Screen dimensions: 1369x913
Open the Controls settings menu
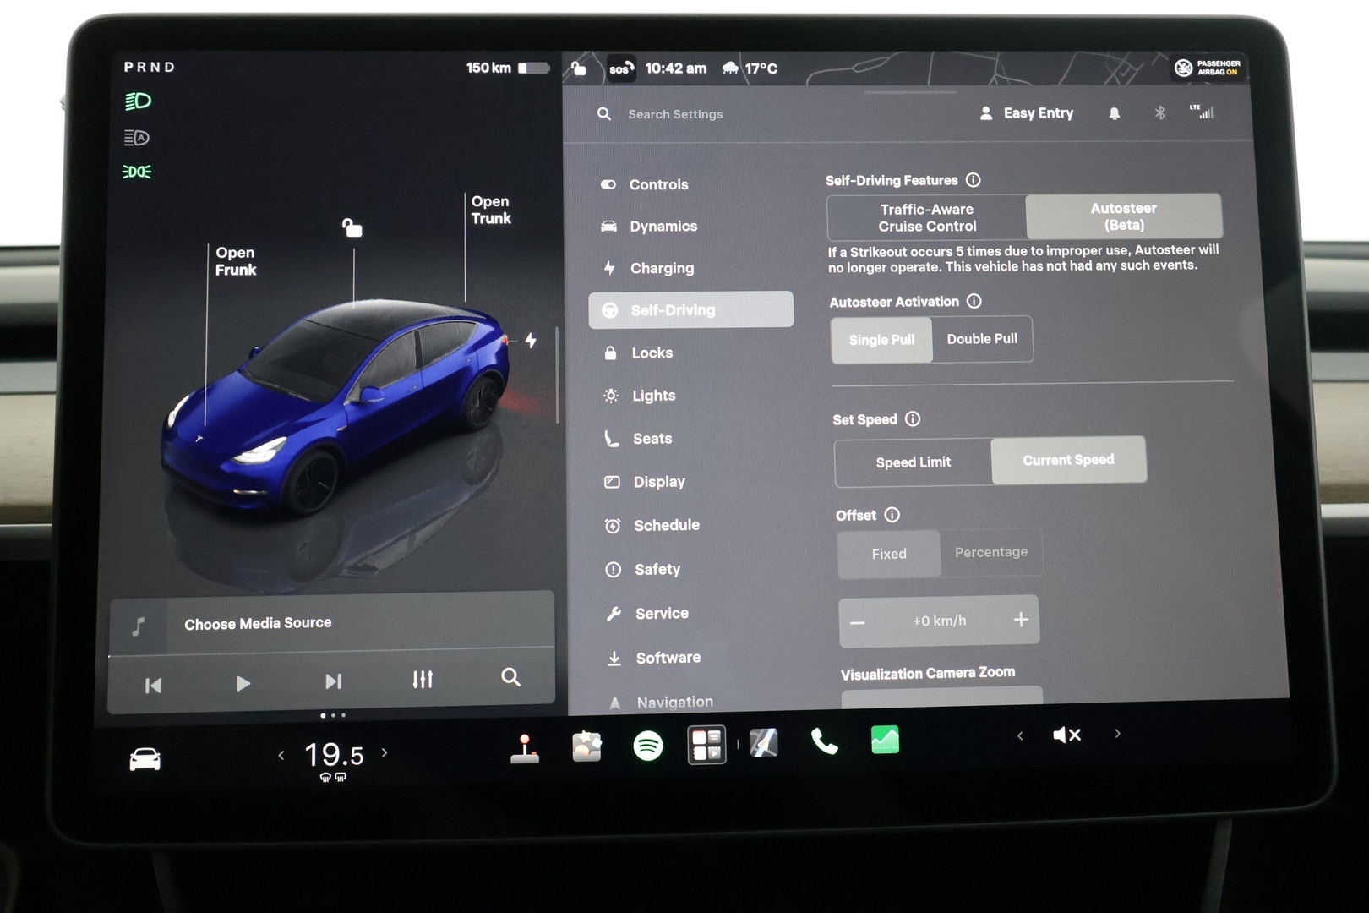click(x=645, y=184)
